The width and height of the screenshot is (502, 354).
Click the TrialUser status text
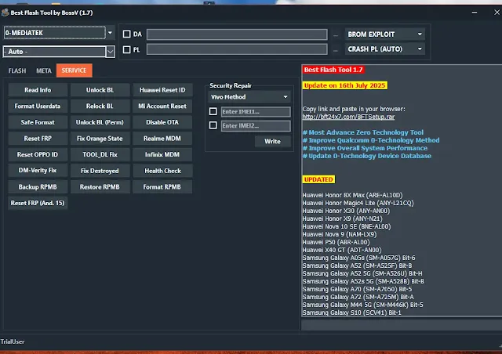tap(13, 341)
